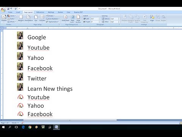This screenshot has width=182, height=137.
Task: Redo the last action
Action: [16, 9]
